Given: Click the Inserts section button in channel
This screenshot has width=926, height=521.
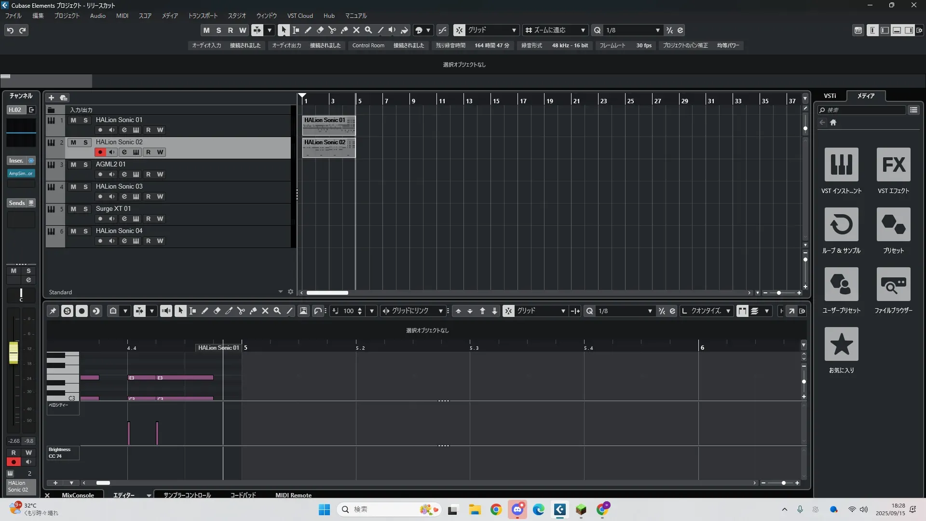Looking at the screenshot, I should click(16, 161).
